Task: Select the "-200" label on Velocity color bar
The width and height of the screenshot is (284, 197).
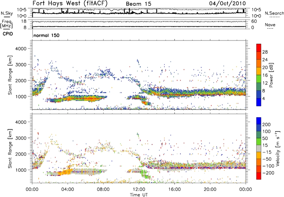Action: pos(268,173)
